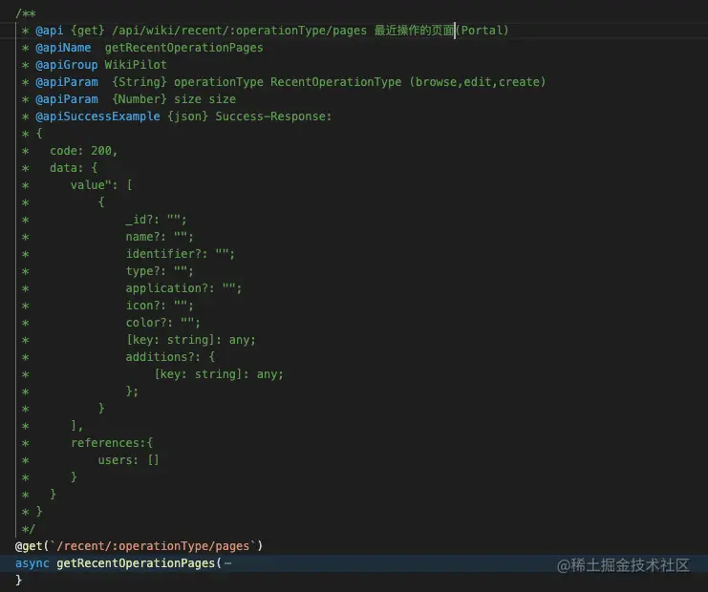
Task: Click the @apiName tag
Action: [x=63, y=48]
